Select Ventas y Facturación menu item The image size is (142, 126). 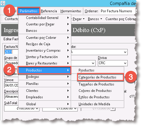45,57
